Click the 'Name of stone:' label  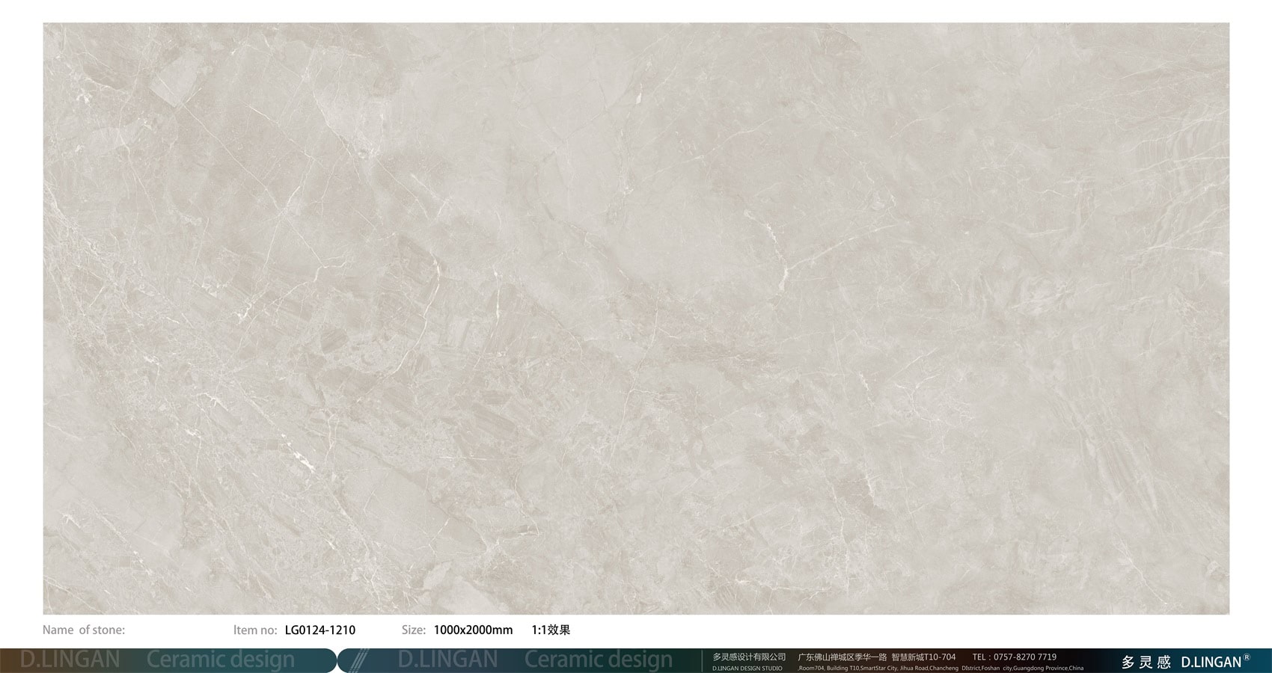[84, 630]
